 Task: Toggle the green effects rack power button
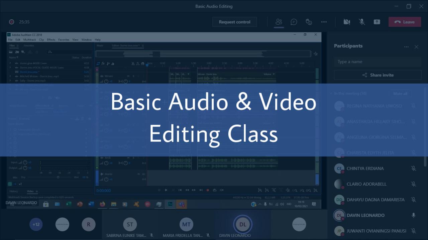(10, 184)
